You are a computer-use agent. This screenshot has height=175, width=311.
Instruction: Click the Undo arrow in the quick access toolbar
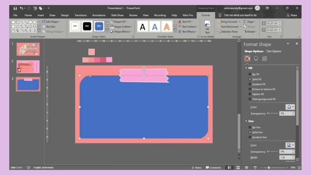point(21,8)
